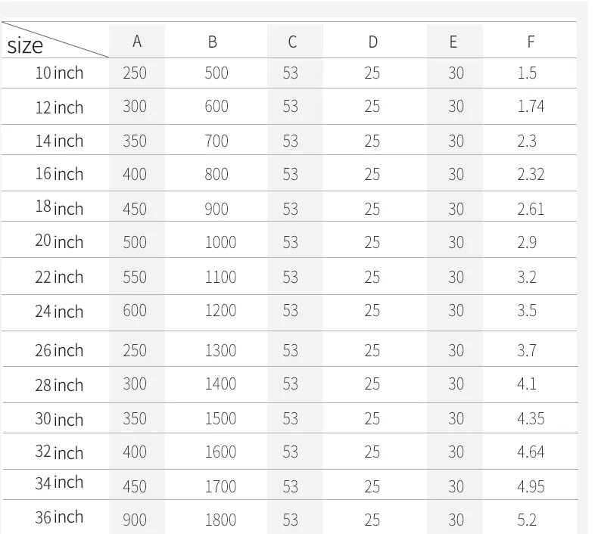598x534 pixels.
Task: Click the "size" header cell
Action: tap(26, 45)
